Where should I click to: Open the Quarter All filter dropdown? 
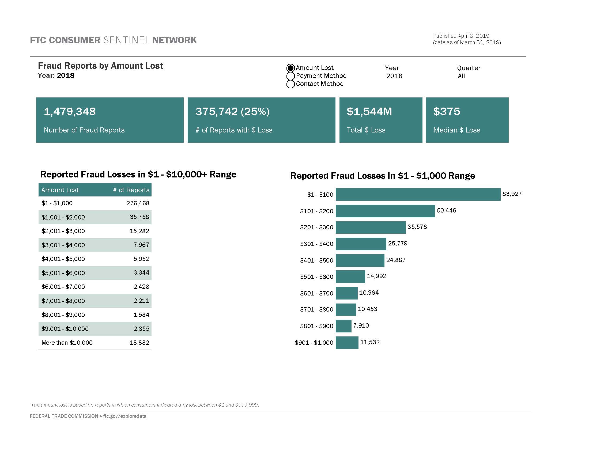click(x=461, y=76)
